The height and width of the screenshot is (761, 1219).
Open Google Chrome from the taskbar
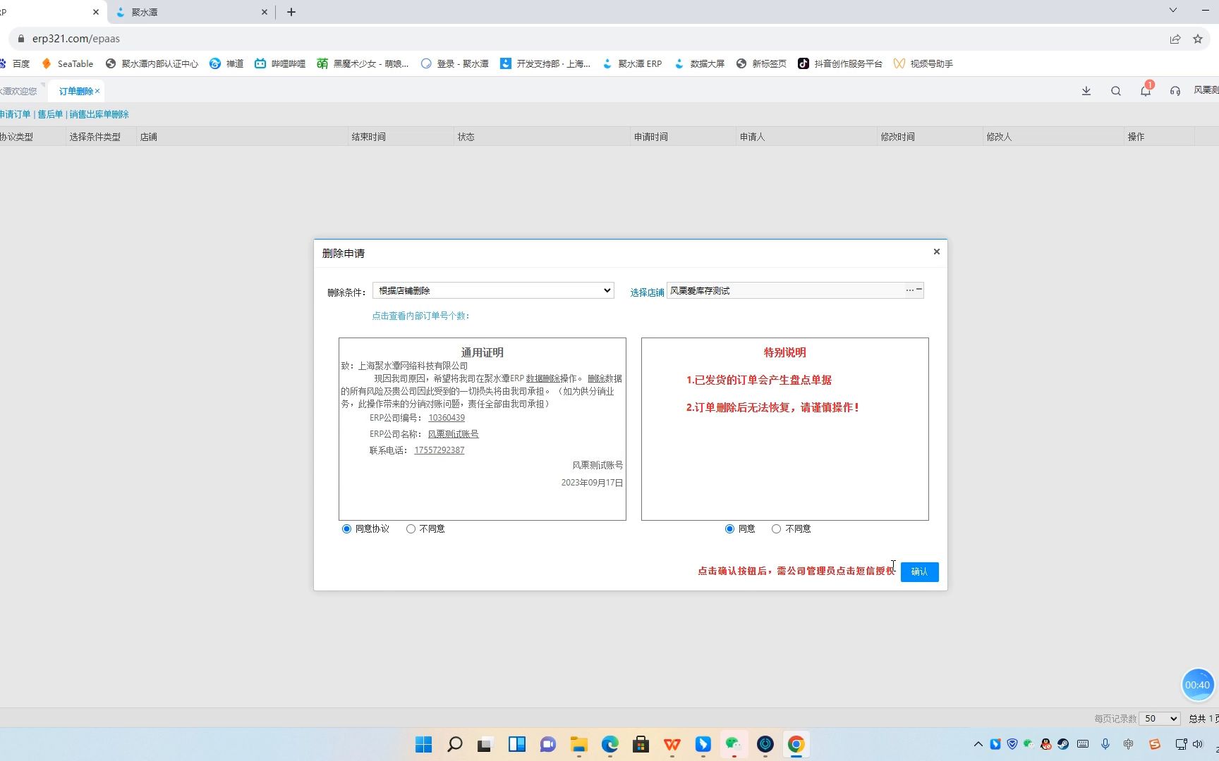[796, 744]
